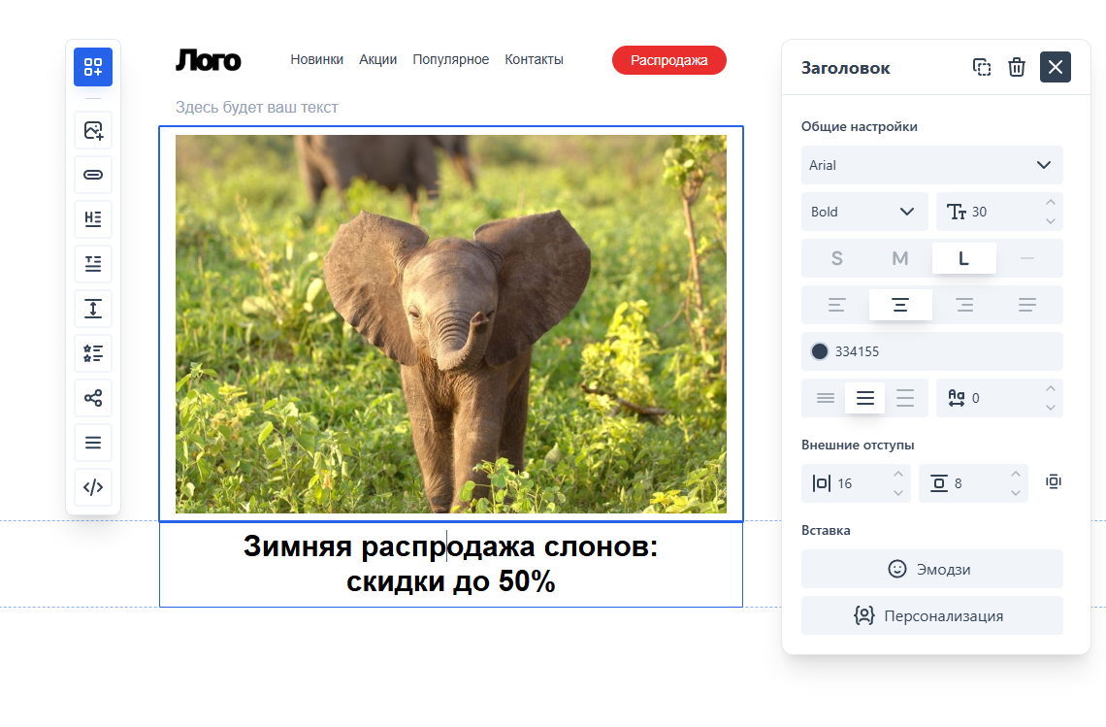Link the outer margin values together
This screenshot has height=727, width=1106.
tap(1053, 482)
